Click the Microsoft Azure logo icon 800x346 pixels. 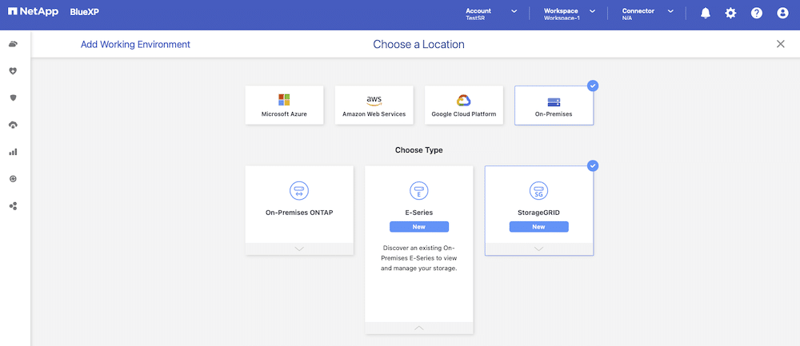pyautogui.click(x=284, y=99)
